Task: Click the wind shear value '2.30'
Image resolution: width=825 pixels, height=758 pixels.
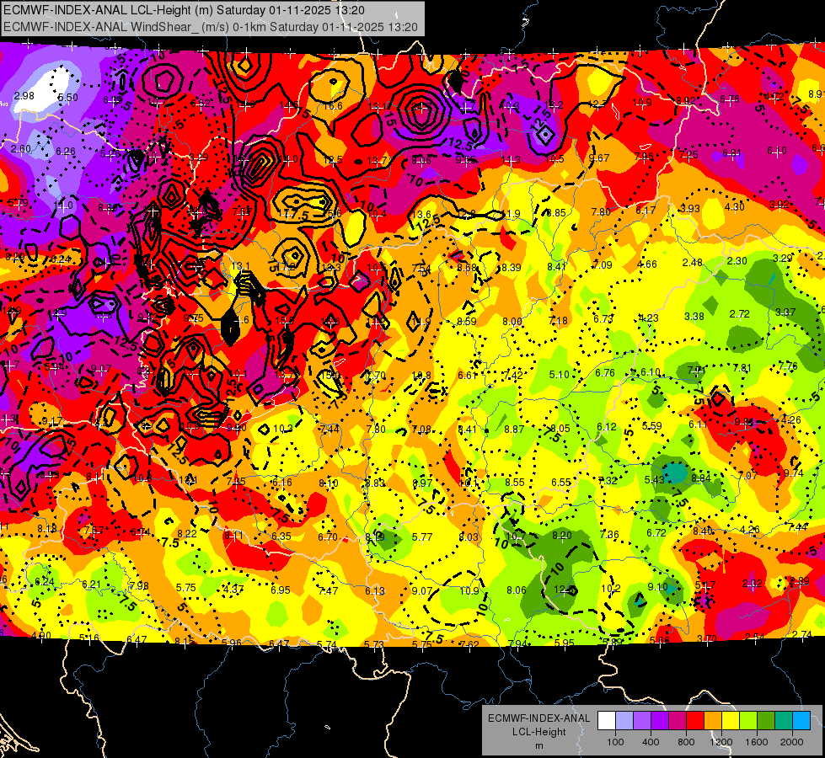Action: point(737,260)
